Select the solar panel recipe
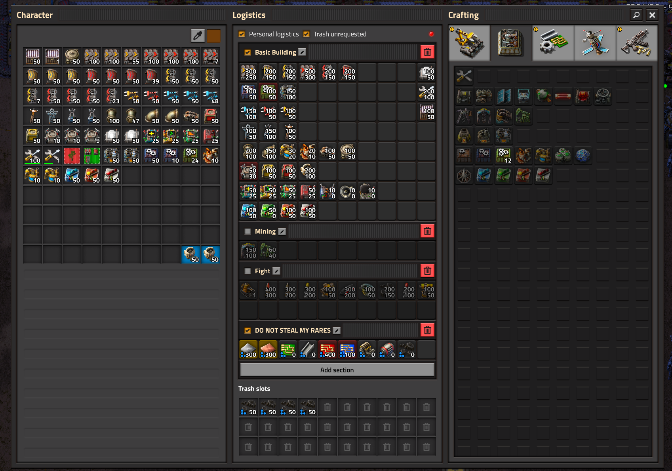The width and height of the screenshot is (672, 471). [504, 96]
